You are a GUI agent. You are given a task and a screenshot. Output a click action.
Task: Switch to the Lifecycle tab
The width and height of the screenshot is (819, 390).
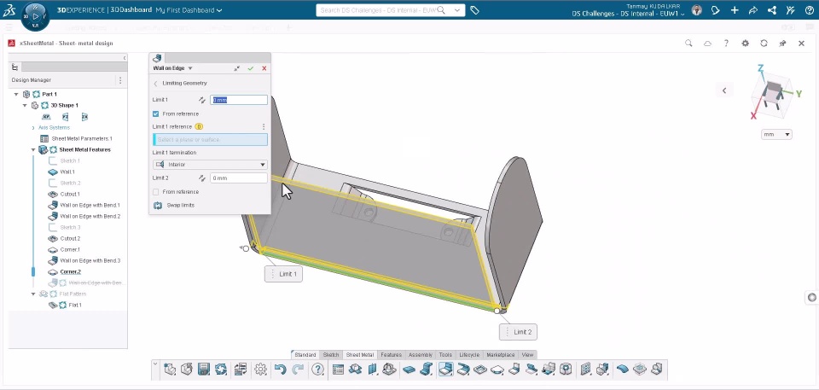coord(469,354)
